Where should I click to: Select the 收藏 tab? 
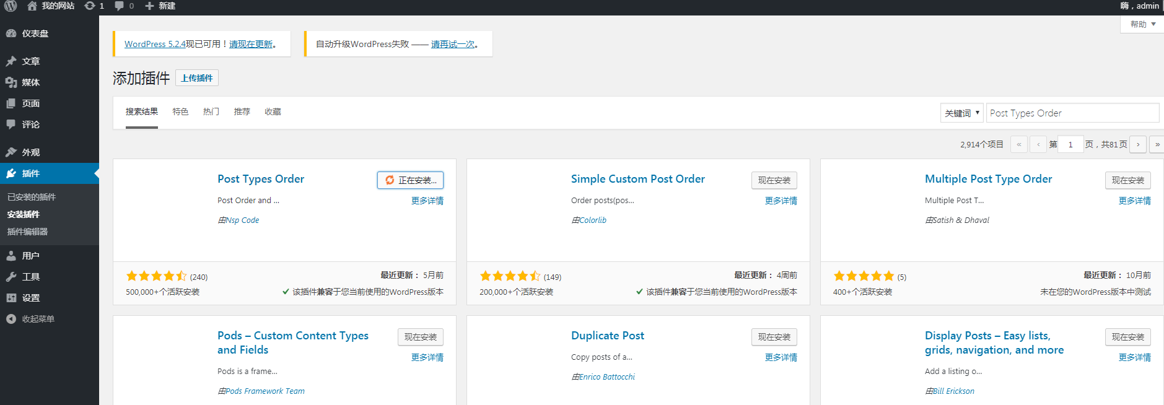(273, 112)
